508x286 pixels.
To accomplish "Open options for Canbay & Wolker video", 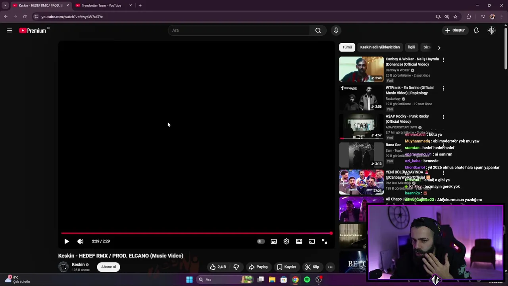I will click(x=443, y=60).
